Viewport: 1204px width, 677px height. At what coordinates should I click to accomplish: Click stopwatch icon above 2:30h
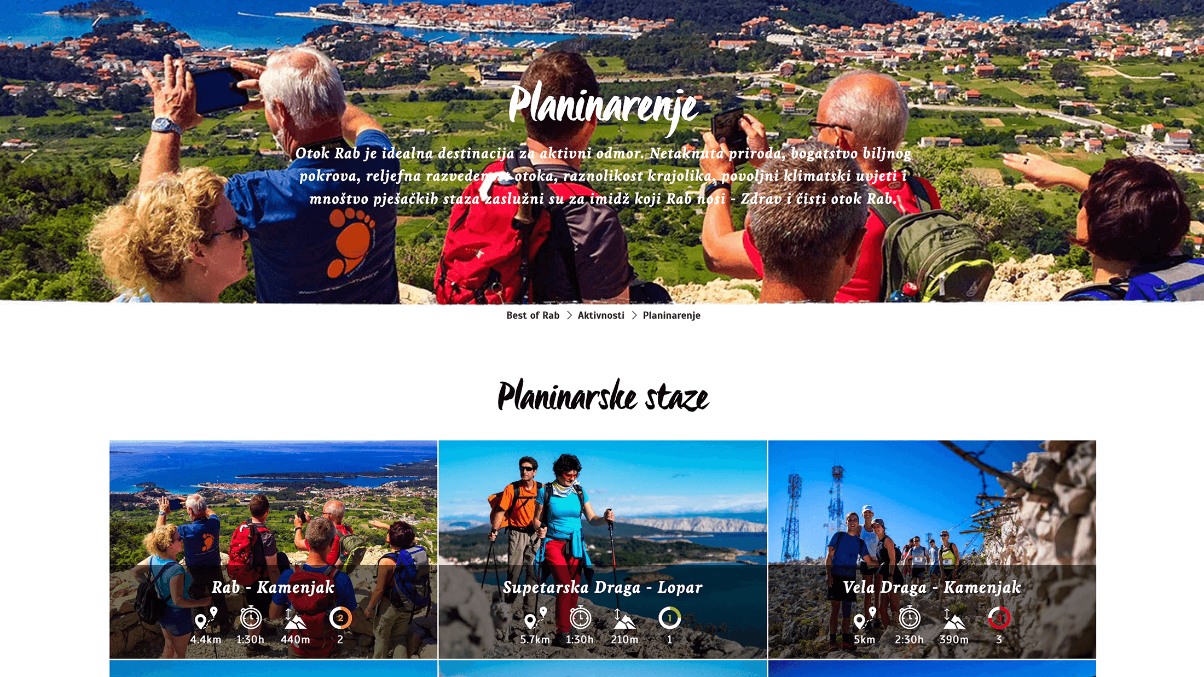tap(910, 618)
